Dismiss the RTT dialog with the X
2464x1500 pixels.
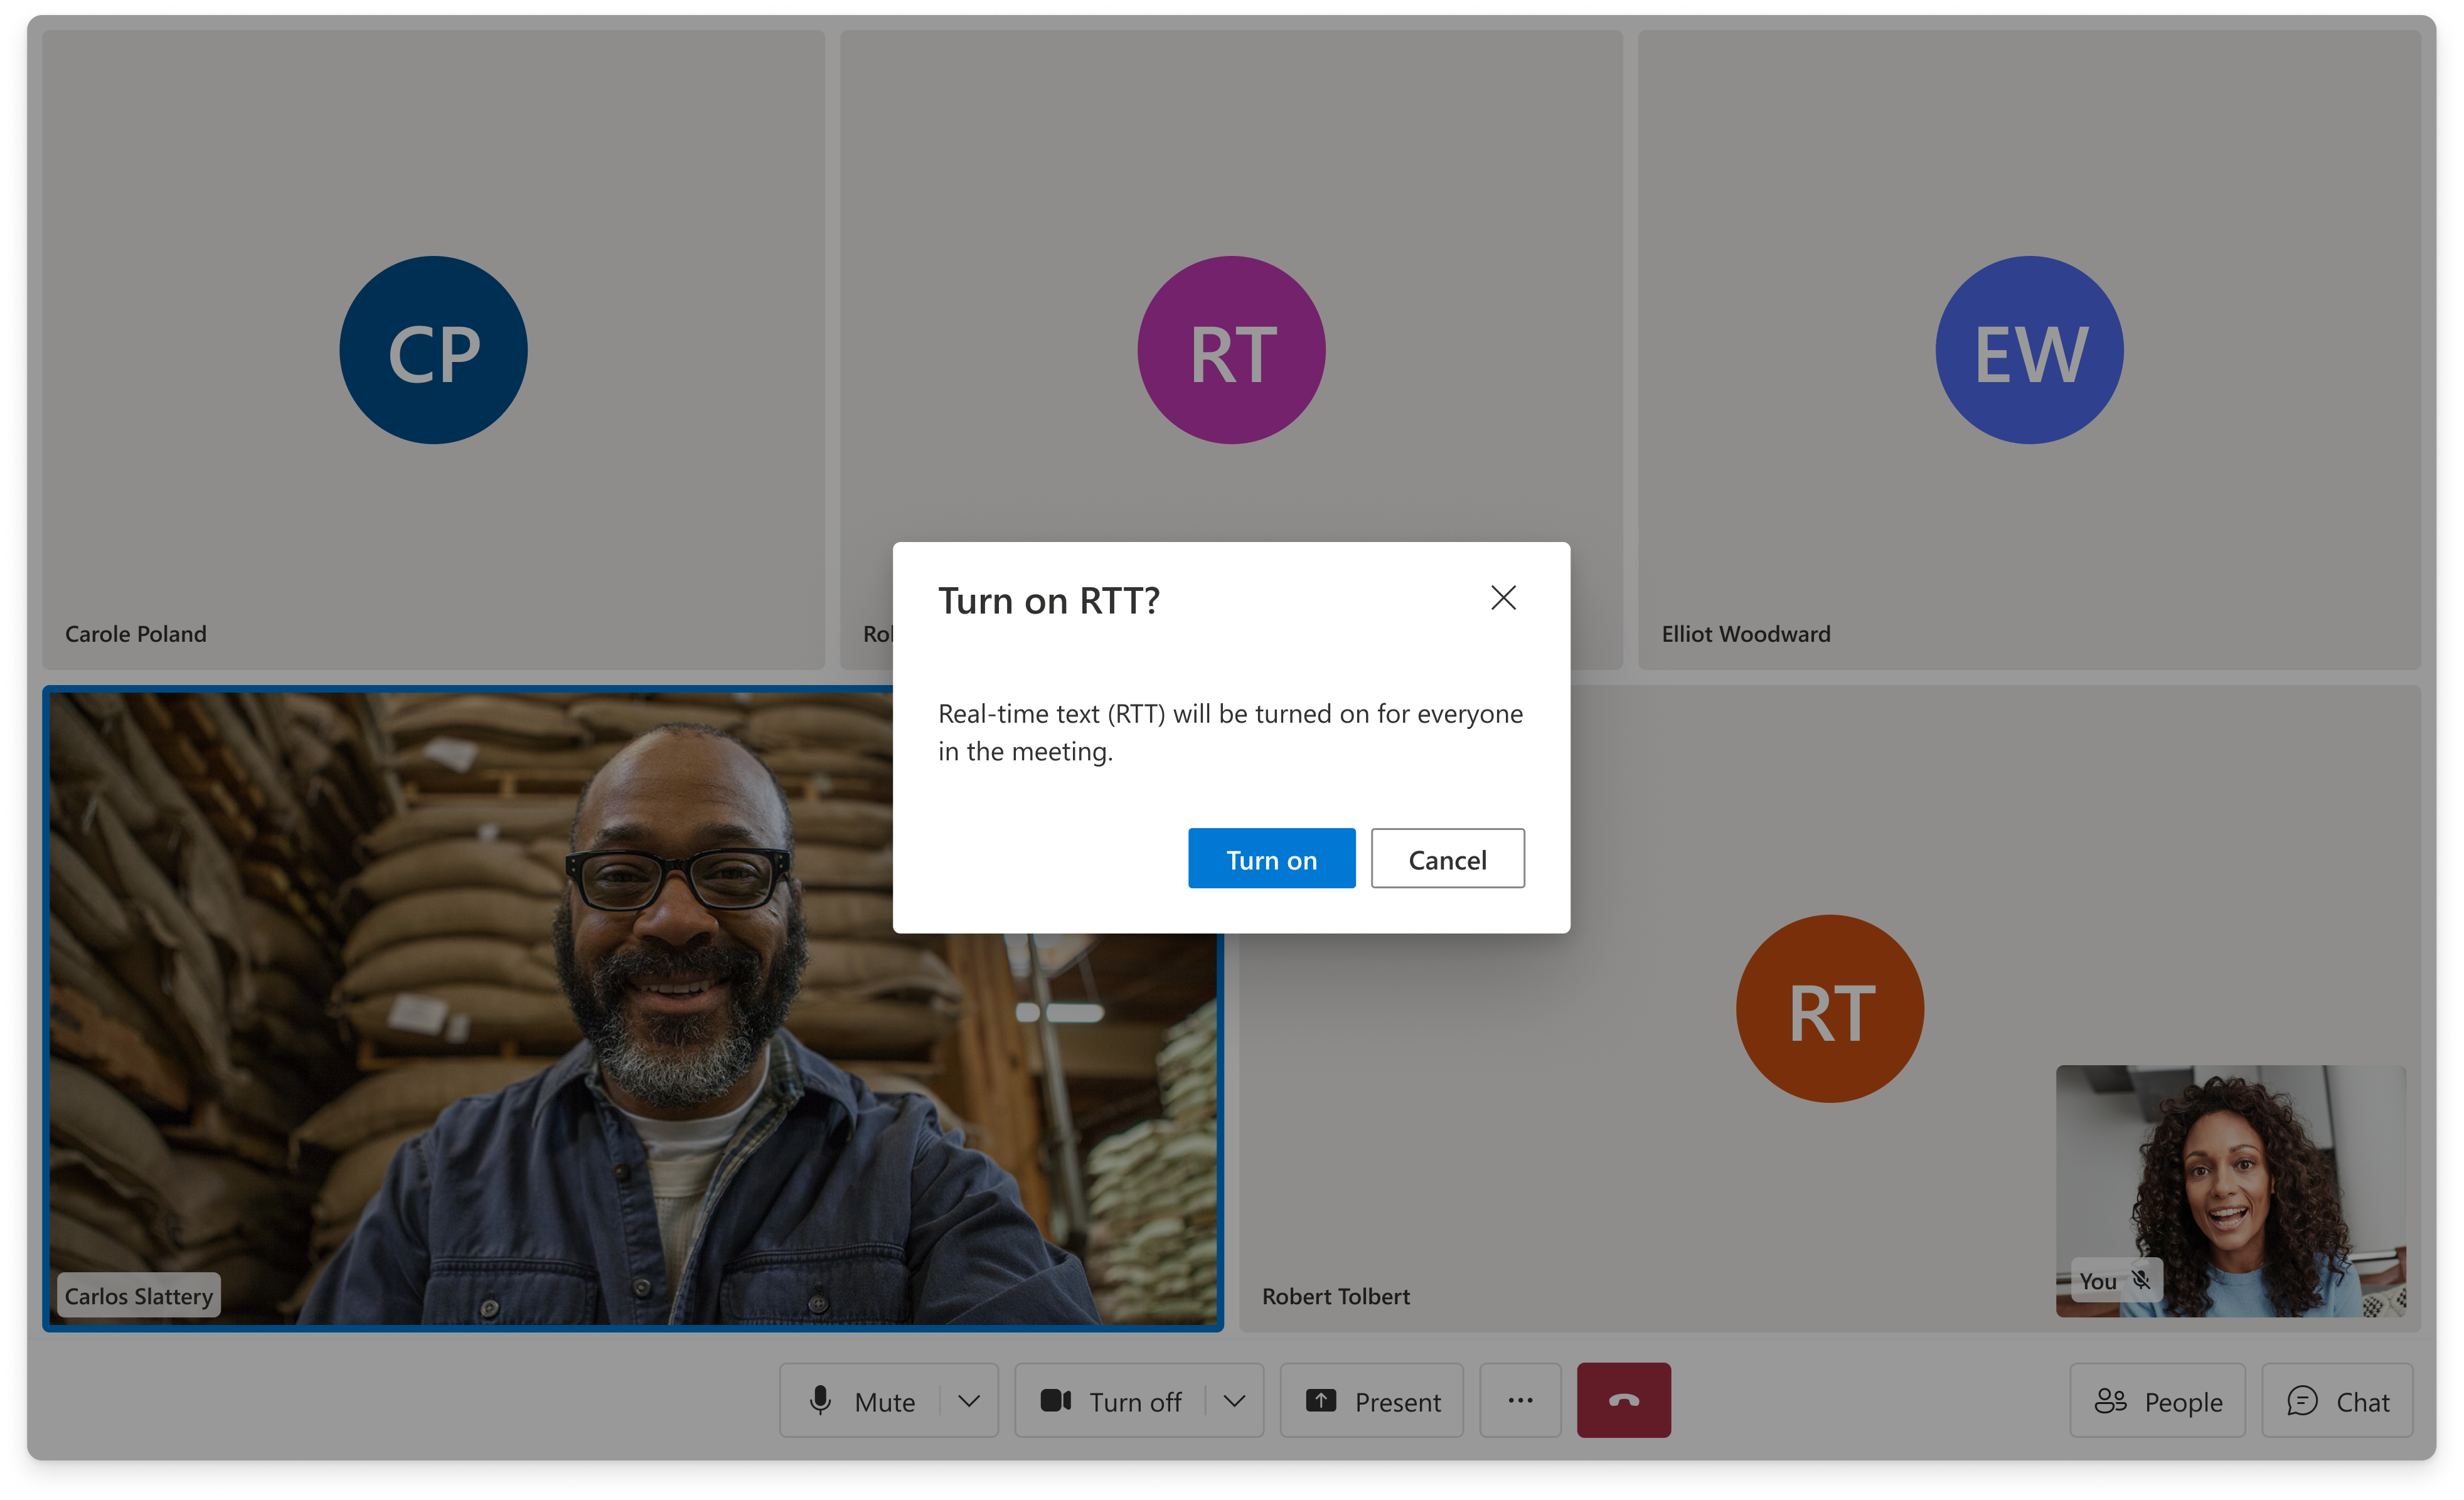(x=1504, y=598)
